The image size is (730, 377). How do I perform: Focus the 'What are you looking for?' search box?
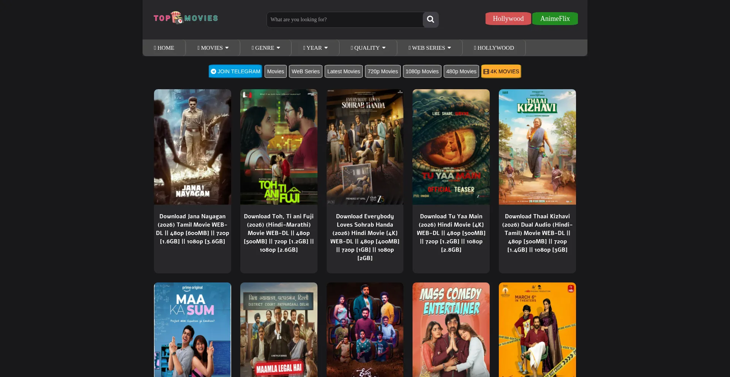click(345, 19)
